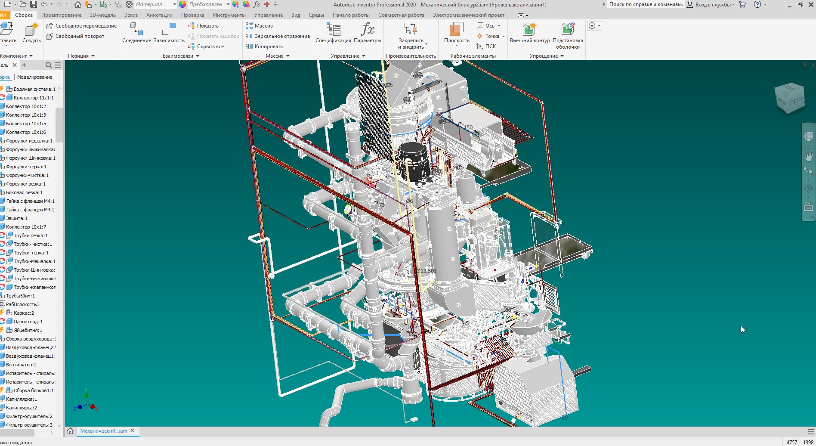Screen dimensions: 816x446
Task: Click the Подстановка оболочки icon
Action: point(568,30)
